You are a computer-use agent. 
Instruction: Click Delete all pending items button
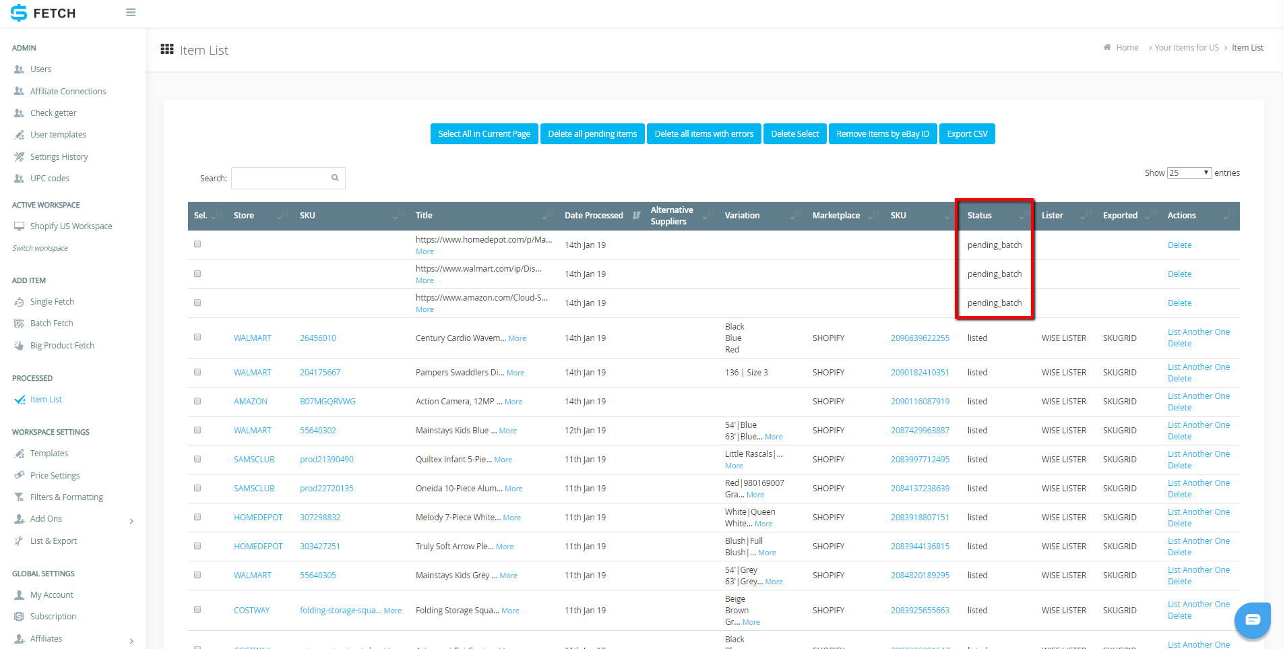[592, 134]
